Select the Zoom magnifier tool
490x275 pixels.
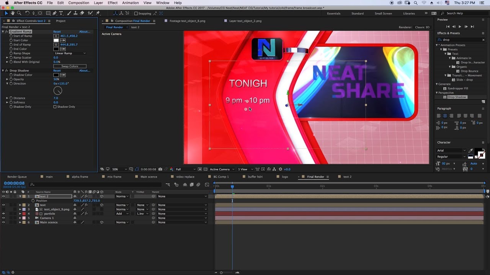(x=19, y=13)
